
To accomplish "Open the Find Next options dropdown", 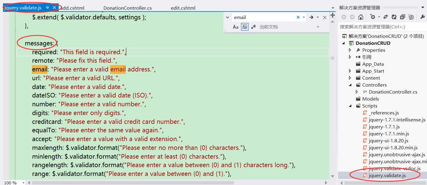I will 318,18.
